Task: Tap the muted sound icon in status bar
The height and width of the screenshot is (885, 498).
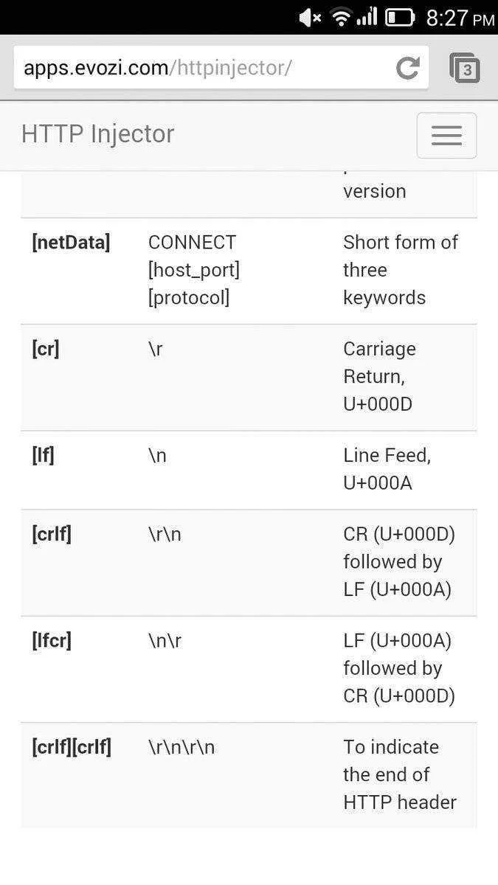Action: pos(311,18)
